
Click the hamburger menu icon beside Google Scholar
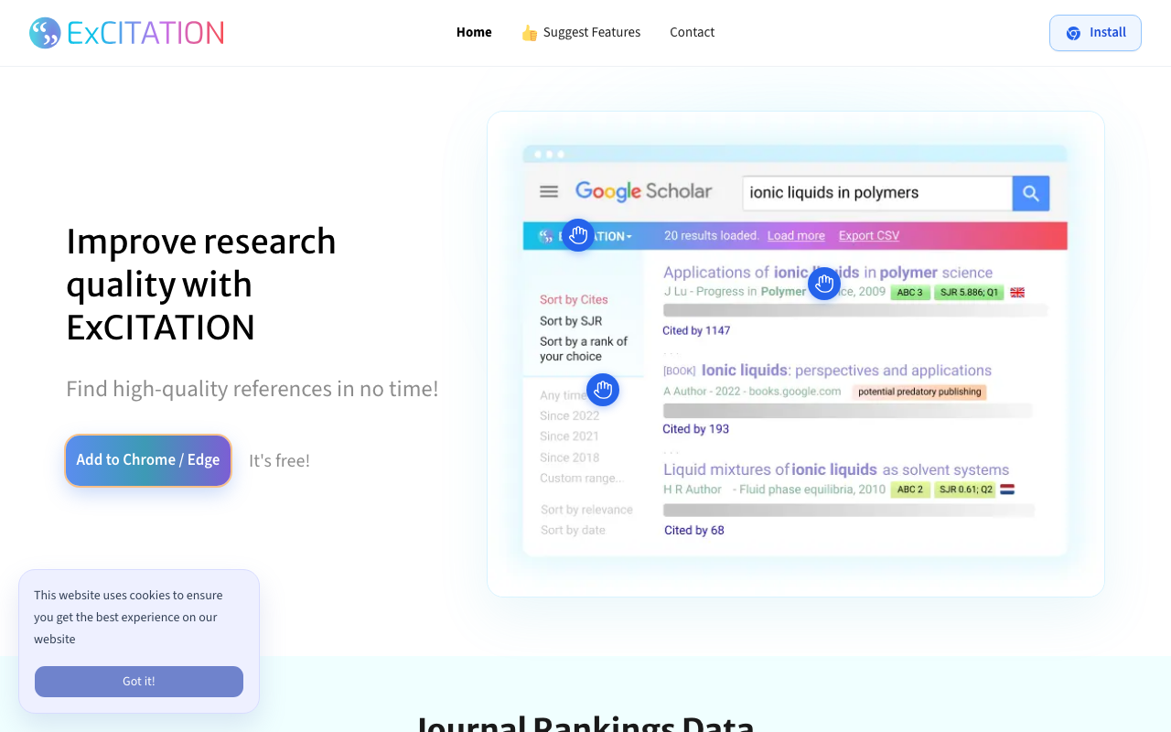click(549, 191)
